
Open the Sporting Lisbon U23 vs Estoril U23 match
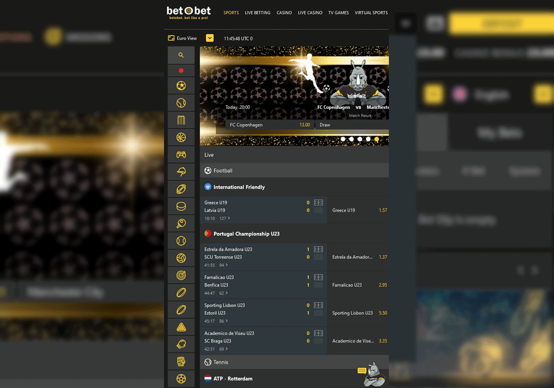(x=264, y=313)
